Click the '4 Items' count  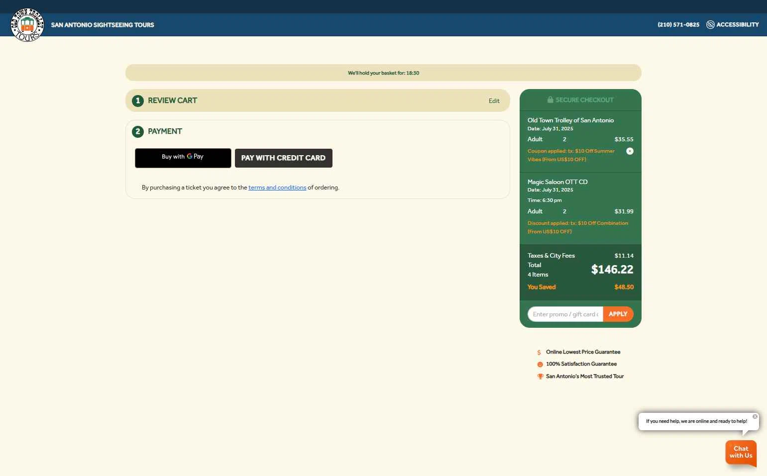[x=538, y=275]
